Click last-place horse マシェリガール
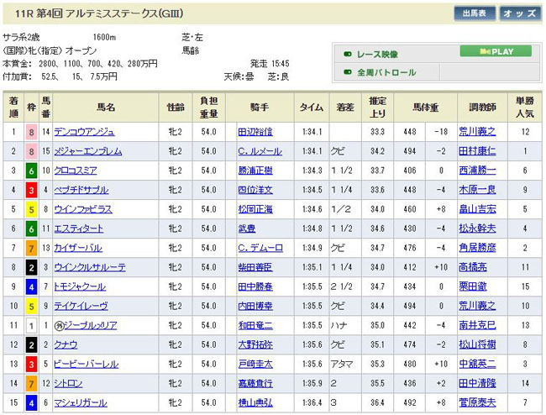546x415 pixels. 81,402
